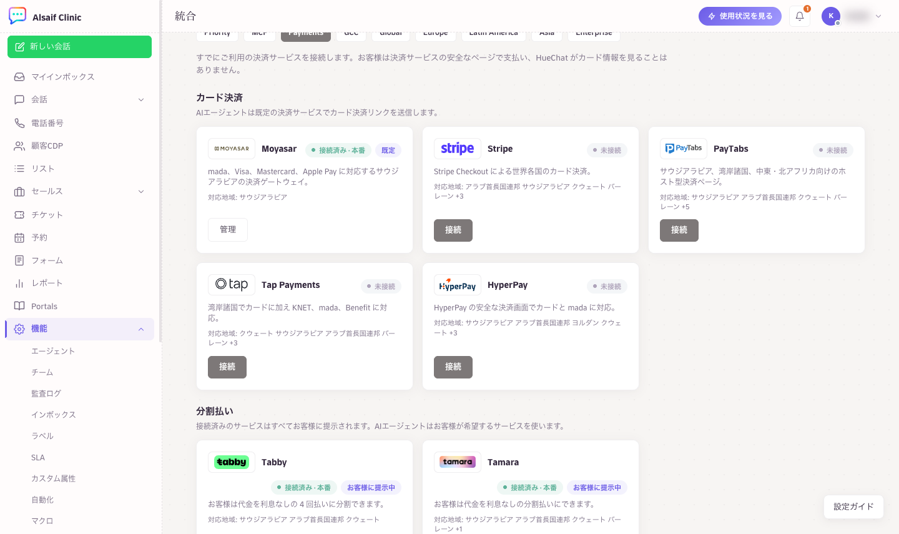Click the Stripe logo
Image resolution: width=899 pixels, height=534 pixels.
(x=458, y=149)
